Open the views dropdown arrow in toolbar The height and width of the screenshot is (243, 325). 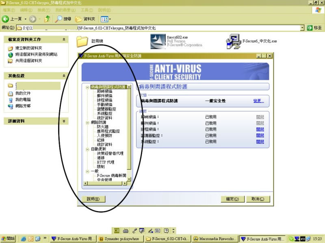[x=110, y=19]
